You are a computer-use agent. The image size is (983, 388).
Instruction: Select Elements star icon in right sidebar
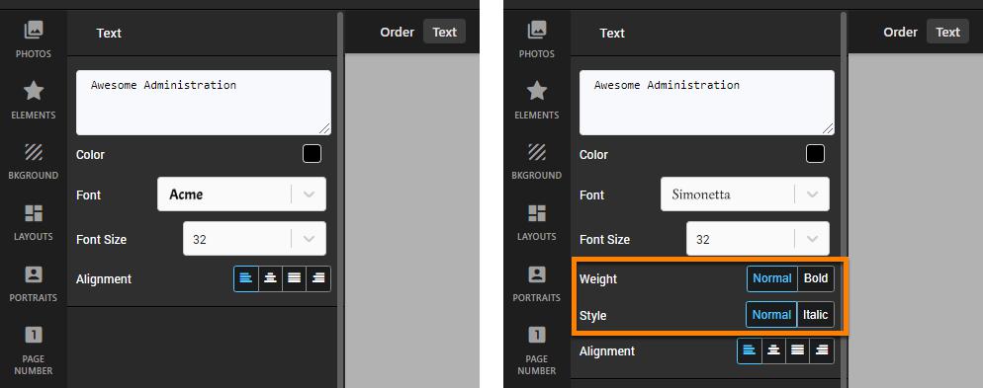click(537, 91)
